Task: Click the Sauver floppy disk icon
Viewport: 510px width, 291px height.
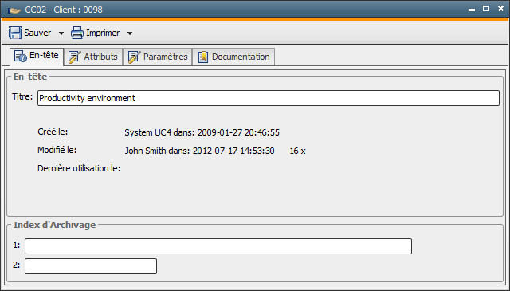Action: pos(15,33)
